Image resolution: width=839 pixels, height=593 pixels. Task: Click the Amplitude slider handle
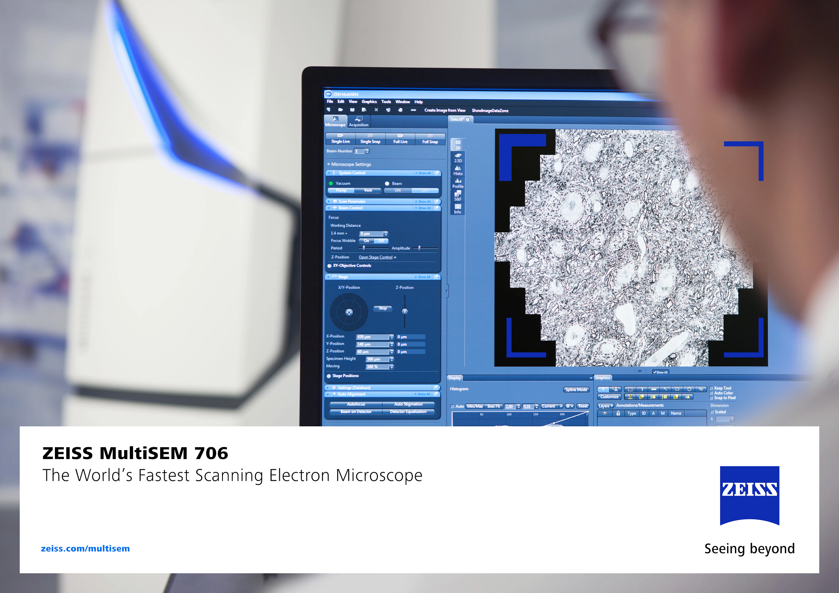tap(419, 248)
